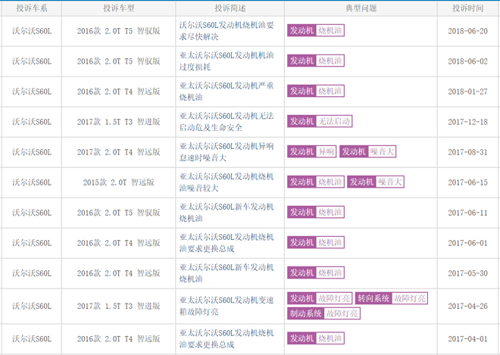Viewport: 500px width, 355px height.
Task: Select the '制动系统 故障灯亮' problem tag
Action: [323, 313]
